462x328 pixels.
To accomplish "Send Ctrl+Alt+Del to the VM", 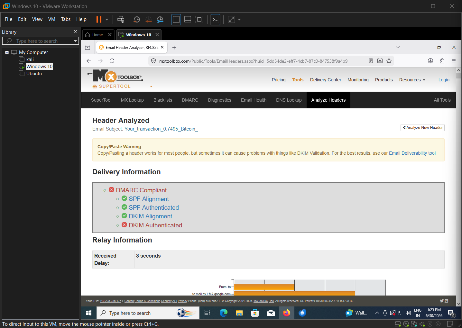I will (x=121, y=20).
